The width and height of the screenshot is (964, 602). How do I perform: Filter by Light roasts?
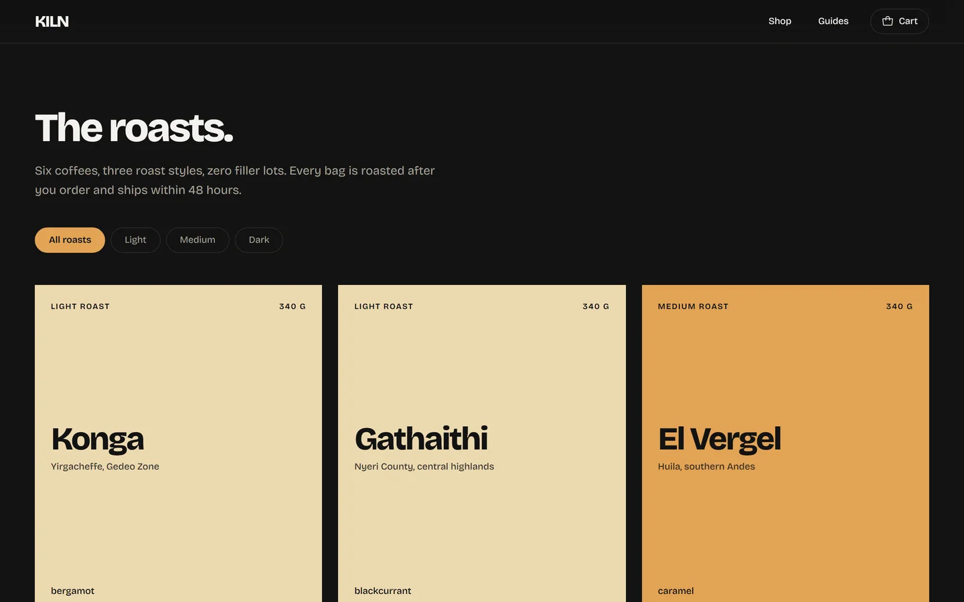coord(135,240)
